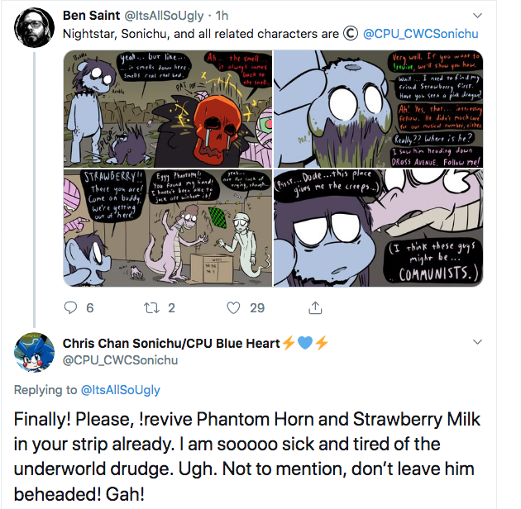Open the 1h tweet timestamp

point(222,16)
